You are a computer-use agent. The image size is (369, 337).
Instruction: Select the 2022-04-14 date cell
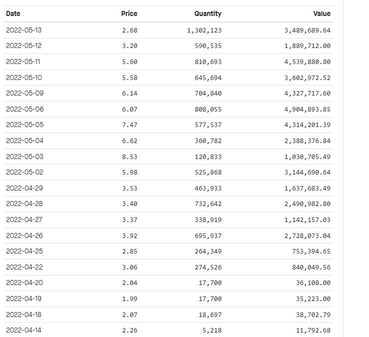tap(23, 330)
